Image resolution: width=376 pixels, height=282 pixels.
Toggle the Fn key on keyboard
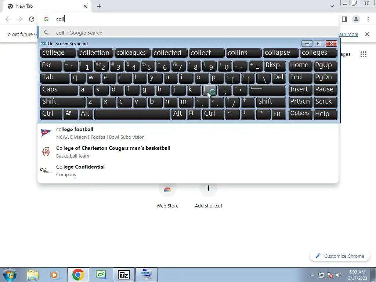tap(279, 114)
